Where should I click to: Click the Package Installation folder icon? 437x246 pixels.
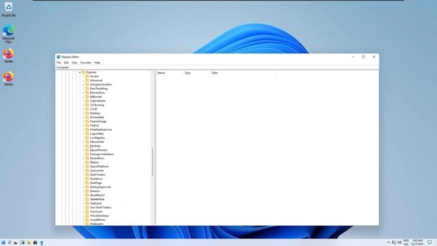point(87,154)
